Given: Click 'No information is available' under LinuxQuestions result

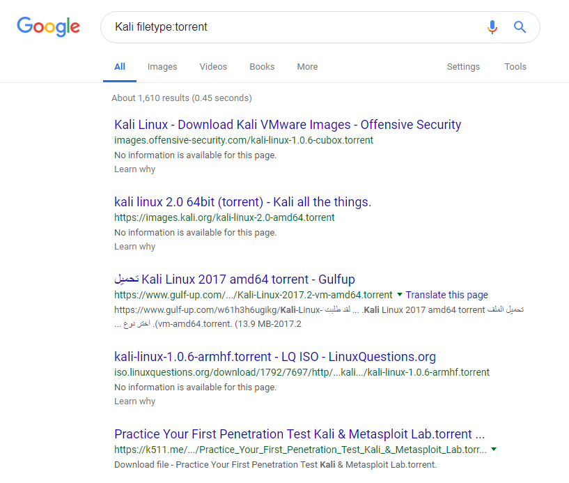Looking at the screenshot, I should (x=195, y=387).
